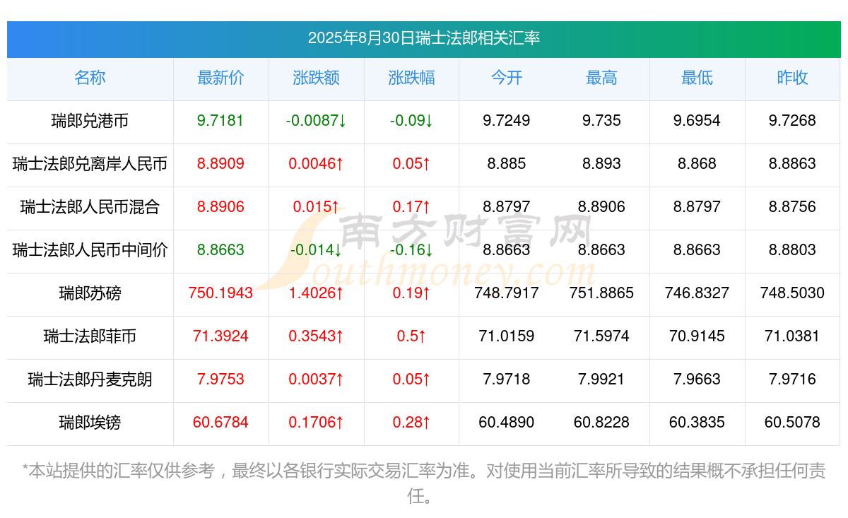This screenshot has height=518, width=848.
Task: Click the change percent 0.17↑
Action: pyautogui.click(x=411, y=207)
